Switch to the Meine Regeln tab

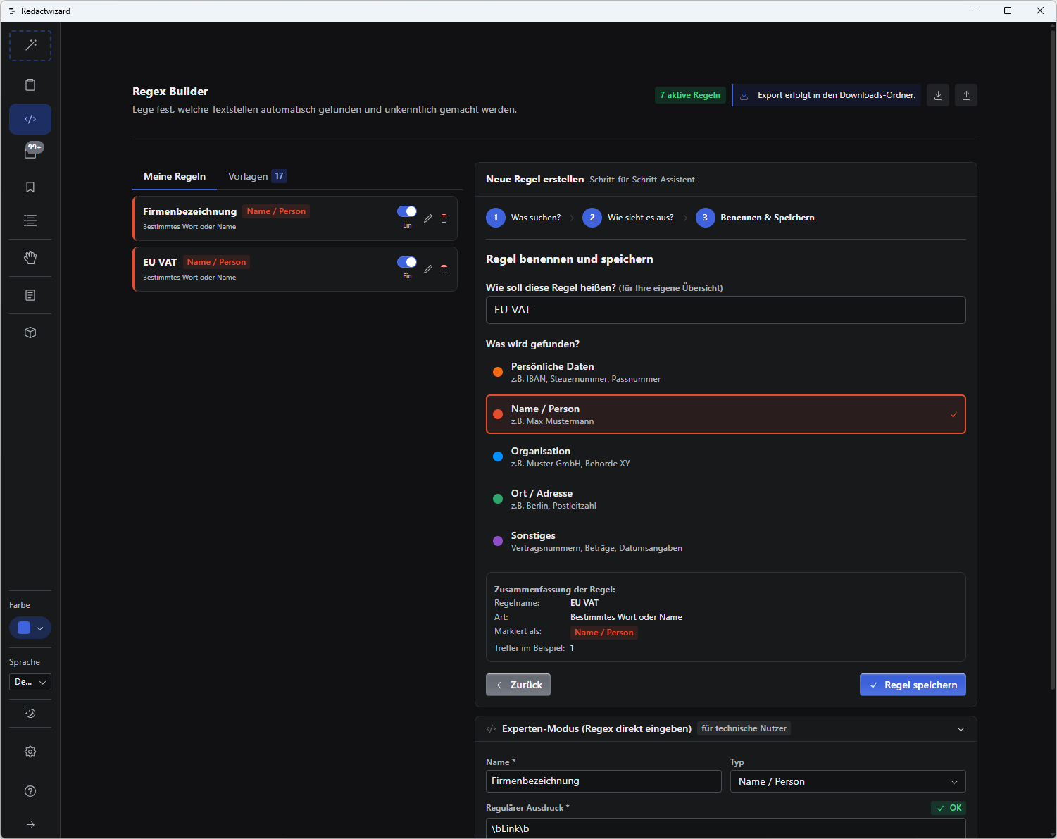click(x=175, y=176)
